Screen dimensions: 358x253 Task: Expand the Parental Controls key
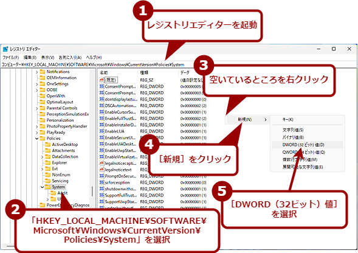click(x=36, y=108)
